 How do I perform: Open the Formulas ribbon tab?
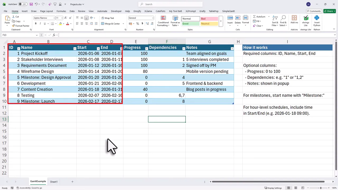[61, 11]
